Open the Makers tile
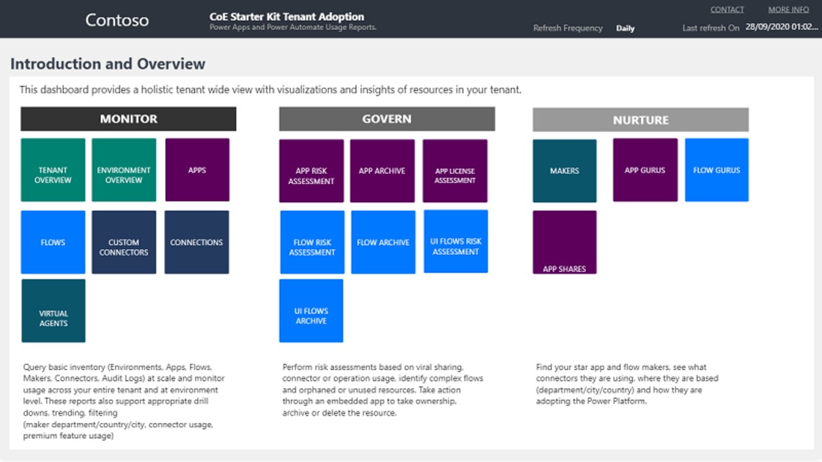The width and height of the screenshot is (822, 462). click(564, 171)
